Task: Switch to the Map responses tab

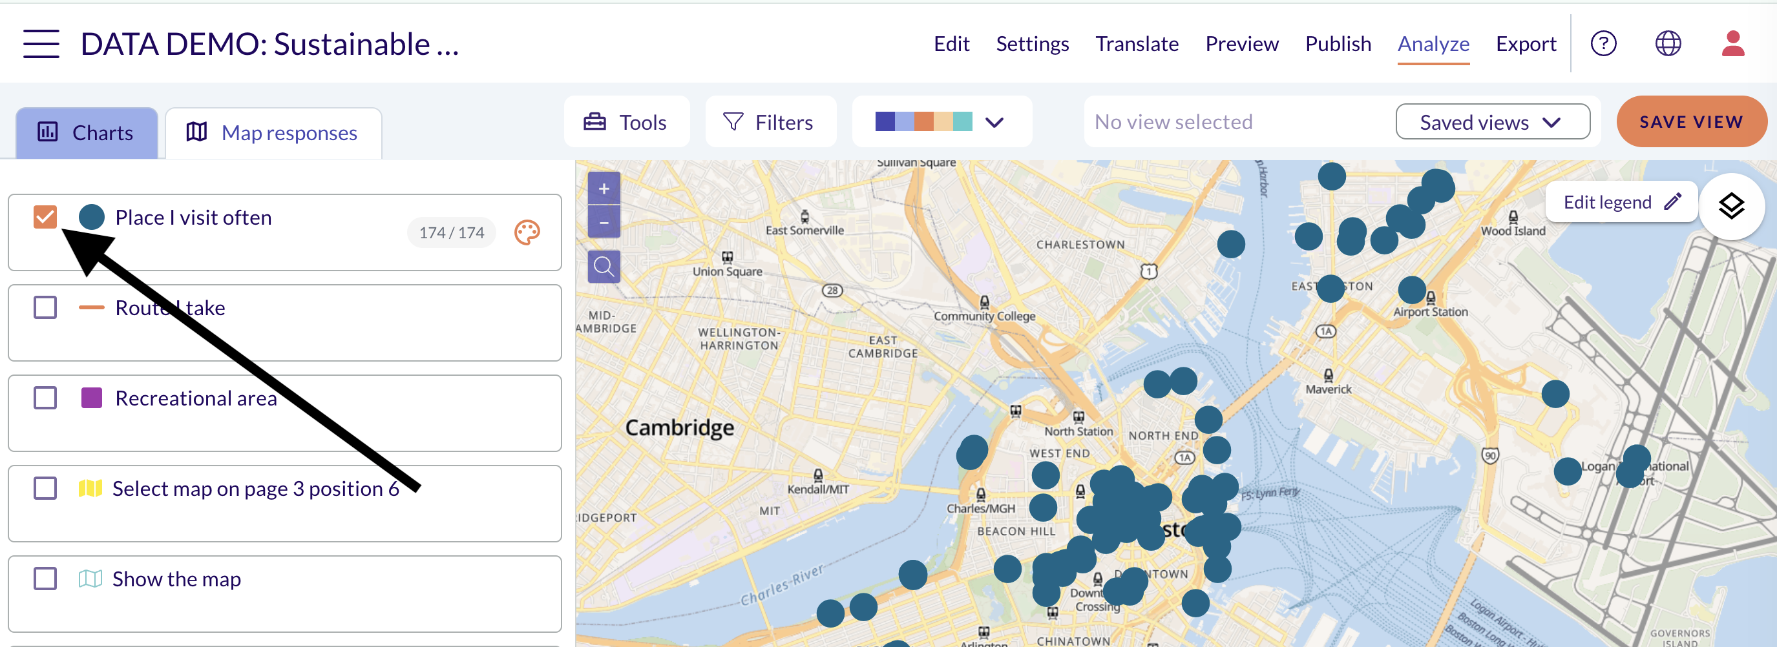Action: 273,133
